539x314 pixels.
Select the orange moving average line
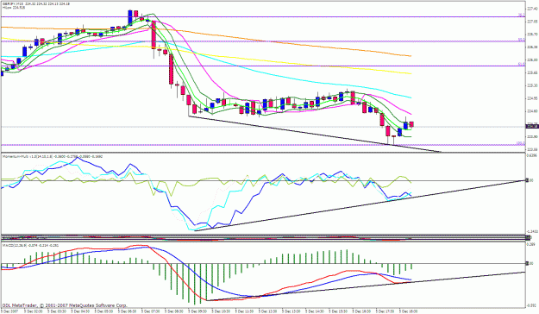pos(275,42)
